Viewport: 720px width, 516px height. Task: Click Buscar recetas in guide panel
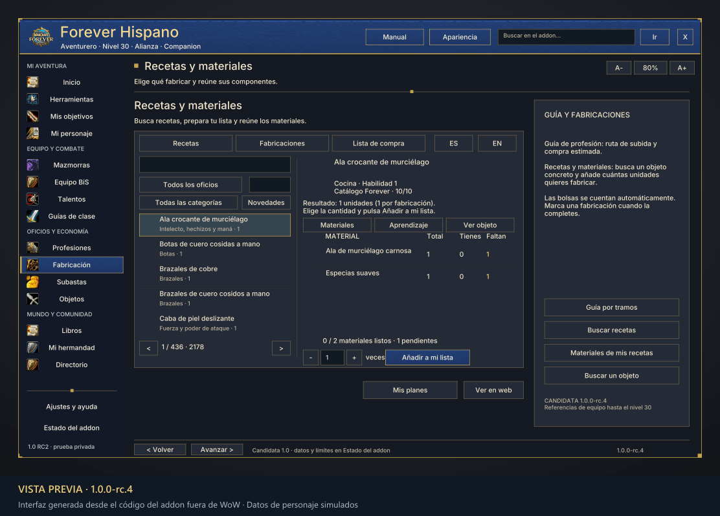(612, 330)
